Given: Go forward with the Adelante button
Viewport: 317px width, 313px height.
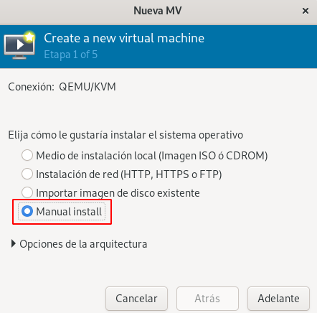Looking at the screenshot, I should (278, 299).
